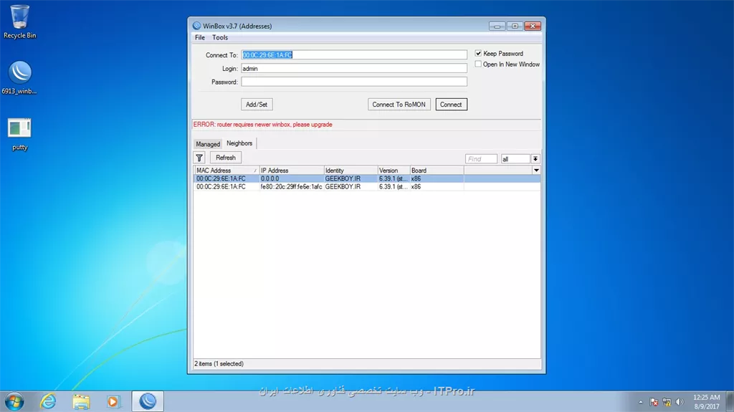Click the volume speaker tray icon
Viewport: 734px width, 412px height.
pos(680,402)
